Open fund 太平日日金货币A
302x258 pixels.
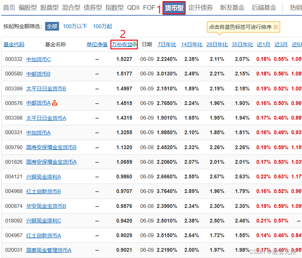[46, 118]
